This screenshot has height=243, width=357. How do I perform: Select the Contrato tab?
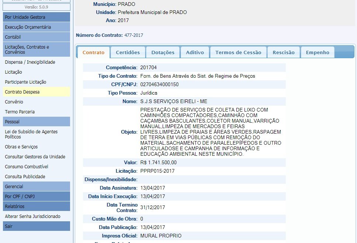click(93, 52)
